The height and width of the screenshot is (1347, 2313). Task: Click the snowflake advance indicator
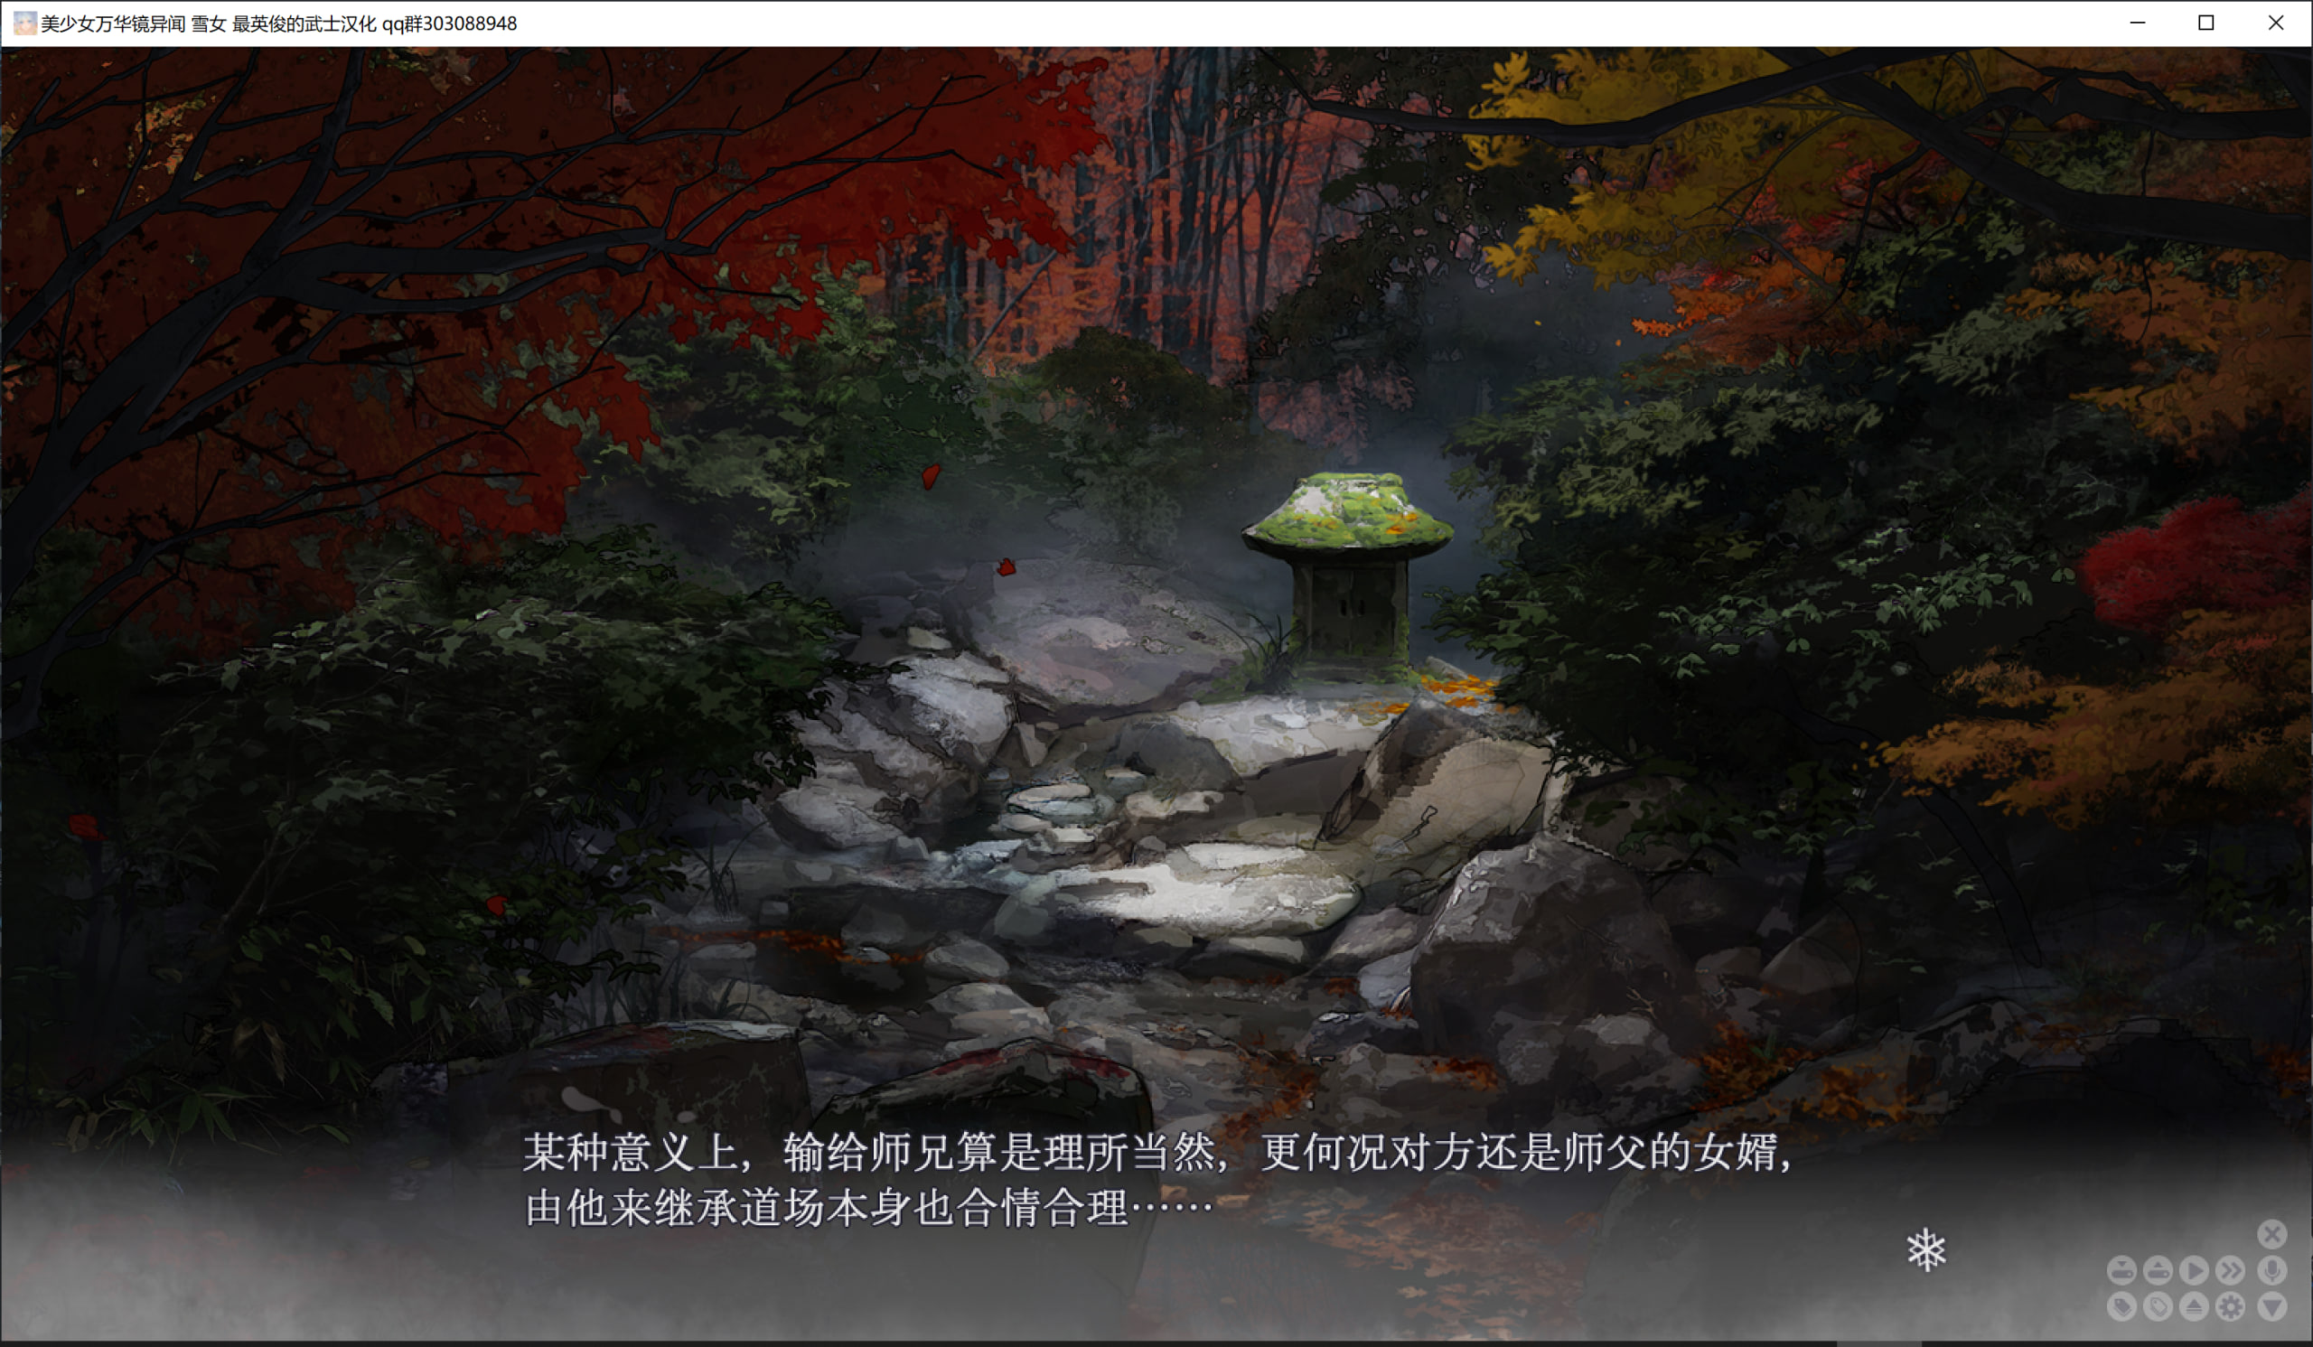coord(1925,1250)
